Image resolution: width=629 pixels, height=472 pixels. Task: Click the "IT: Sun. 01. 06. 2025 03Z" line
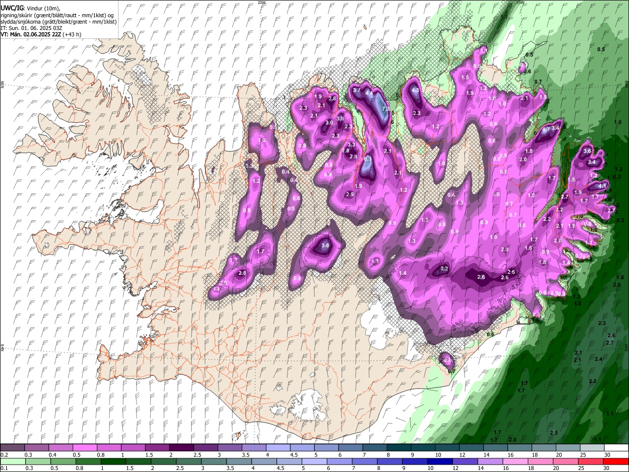click(x=31, y=28)
